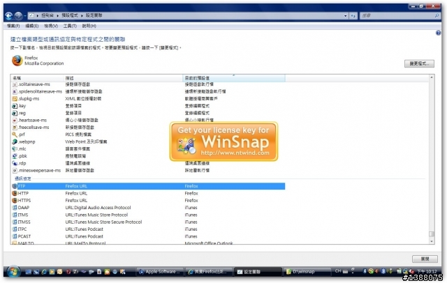
Task: Click the Firefox icon of HTTP row
Action: tap(15, 193)
